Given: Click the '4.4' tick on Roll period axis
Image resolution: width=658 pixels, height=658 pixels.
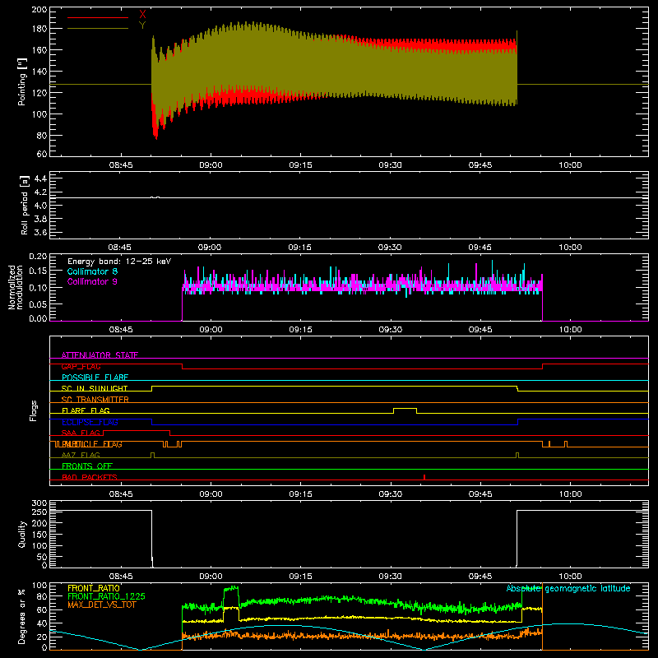Looking at the screenshot, I should pos(40,178).
